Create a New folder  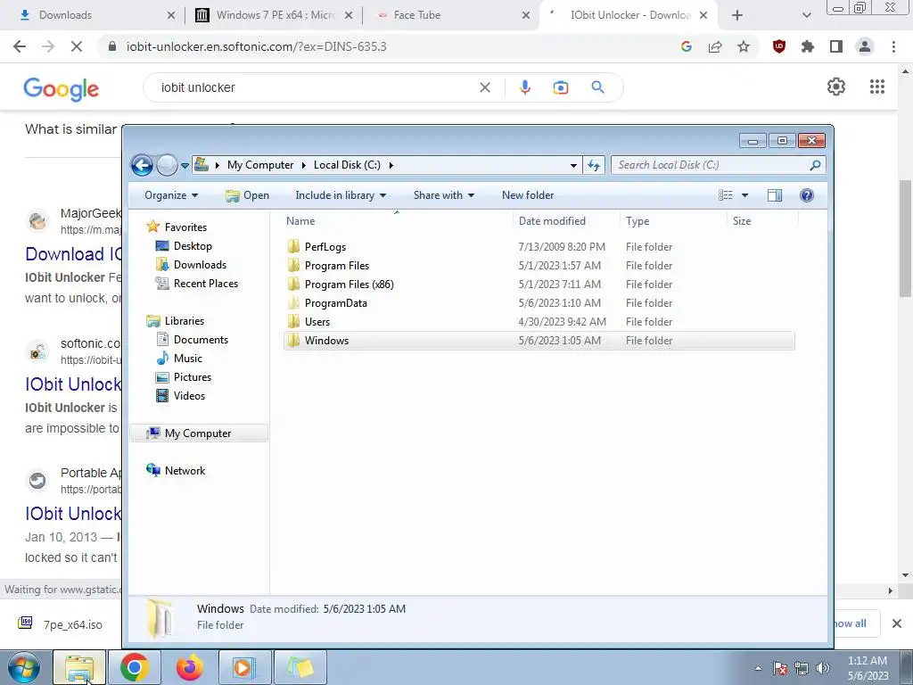pyautogui.click(x=528, y=195)
